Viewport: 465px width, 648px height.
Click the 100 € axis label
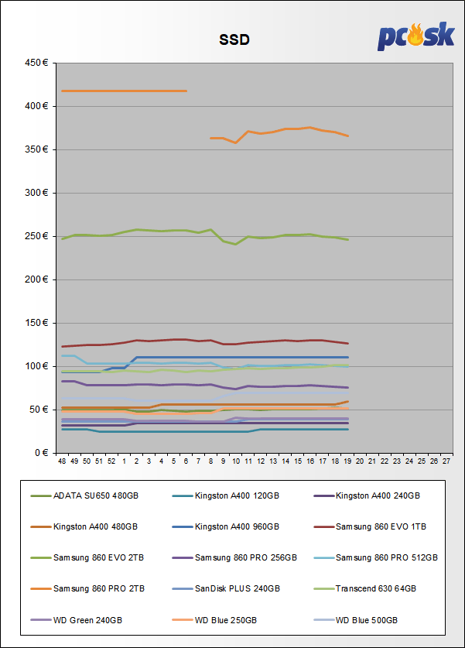(x=36, y=366)
